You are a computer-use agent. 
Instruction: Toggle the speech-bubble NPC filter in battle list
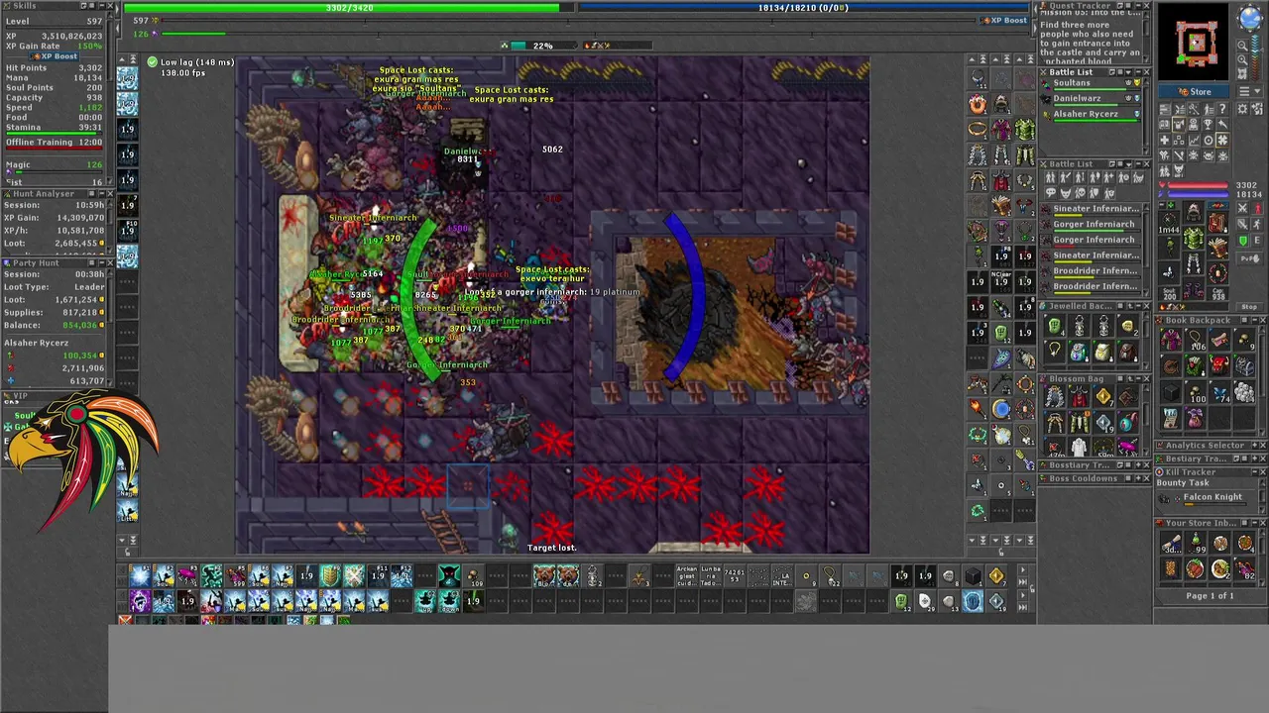click(x=1051, y=192)
